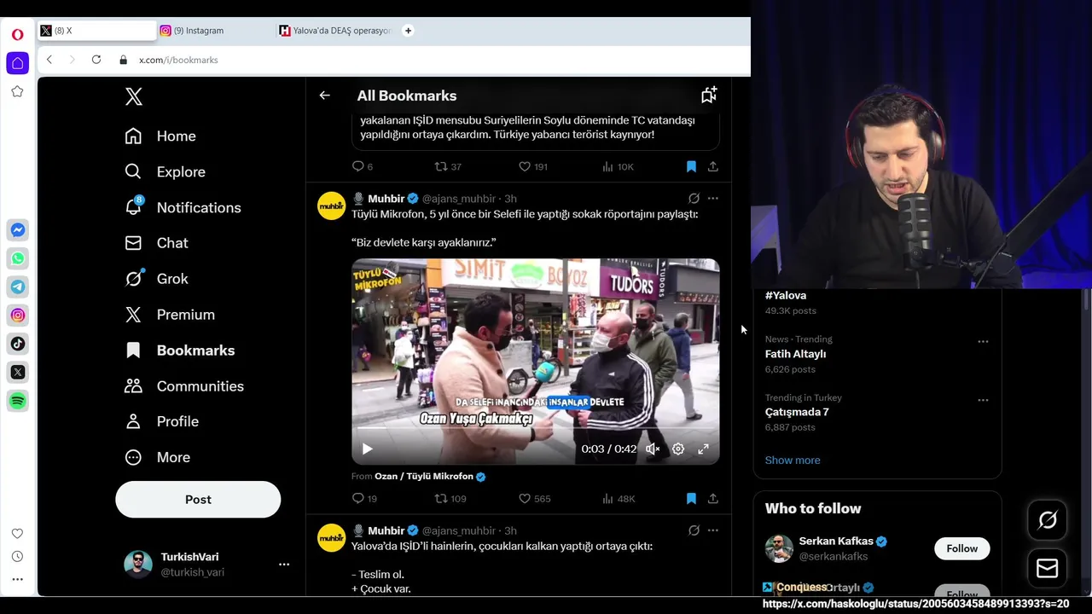Open Grok from sidebar
The width and height of the screenshot is (1092, 614).
(156, 279)
